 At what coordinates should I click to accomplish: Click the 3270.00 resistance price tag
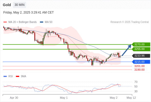pos(141,45)
